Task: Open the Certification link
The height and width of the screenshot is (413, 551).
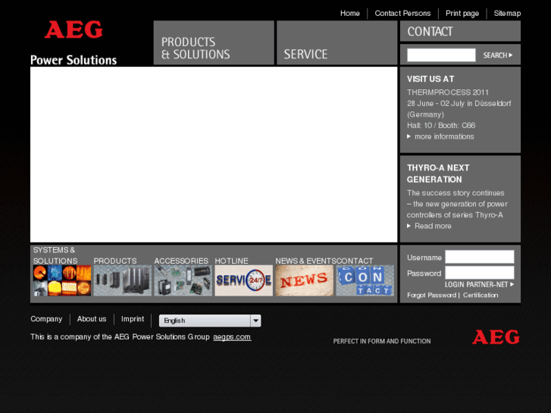Action: click(x=481, y=296)
